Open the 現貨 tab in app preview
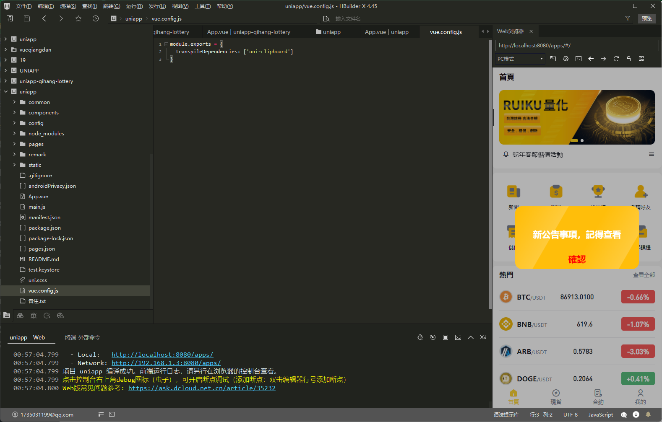Image resolution: width=662 pixels, height=422 pixels. click(x=556, y=396)
